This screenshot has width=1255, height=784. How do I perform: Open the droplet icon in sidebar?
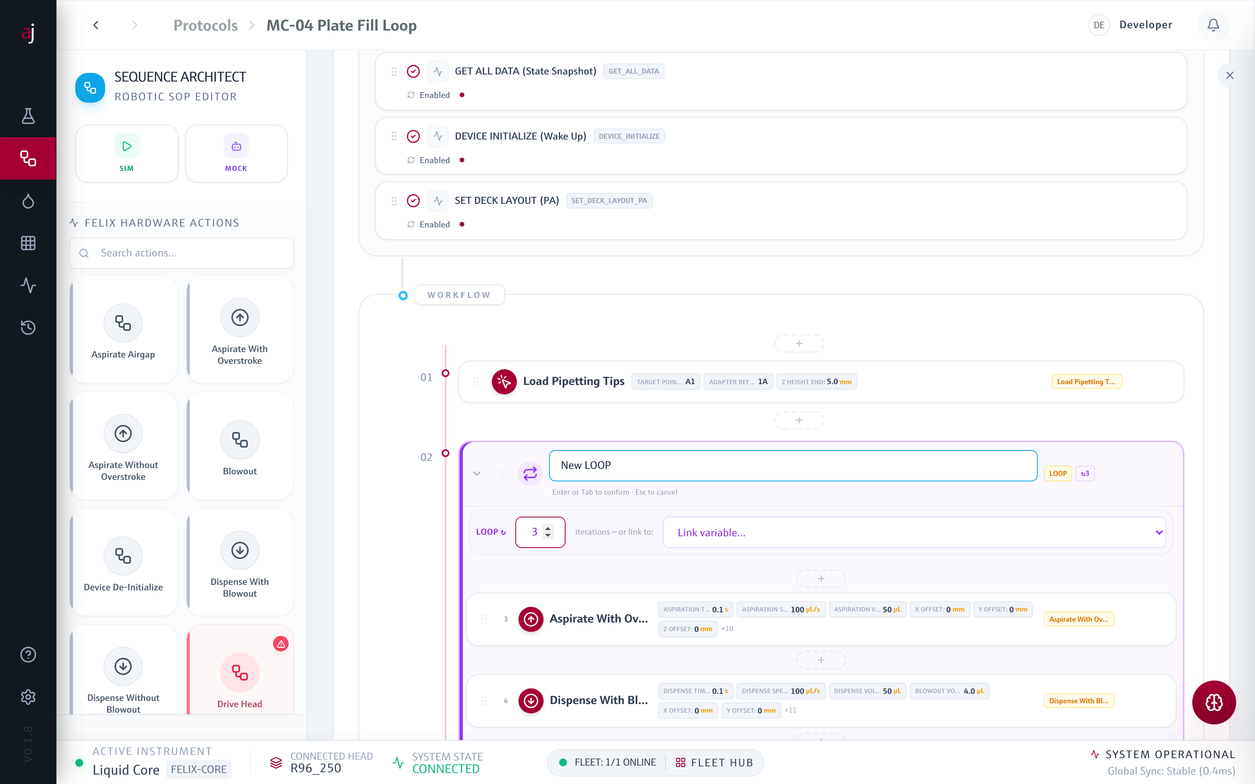[x=28, y=201]
